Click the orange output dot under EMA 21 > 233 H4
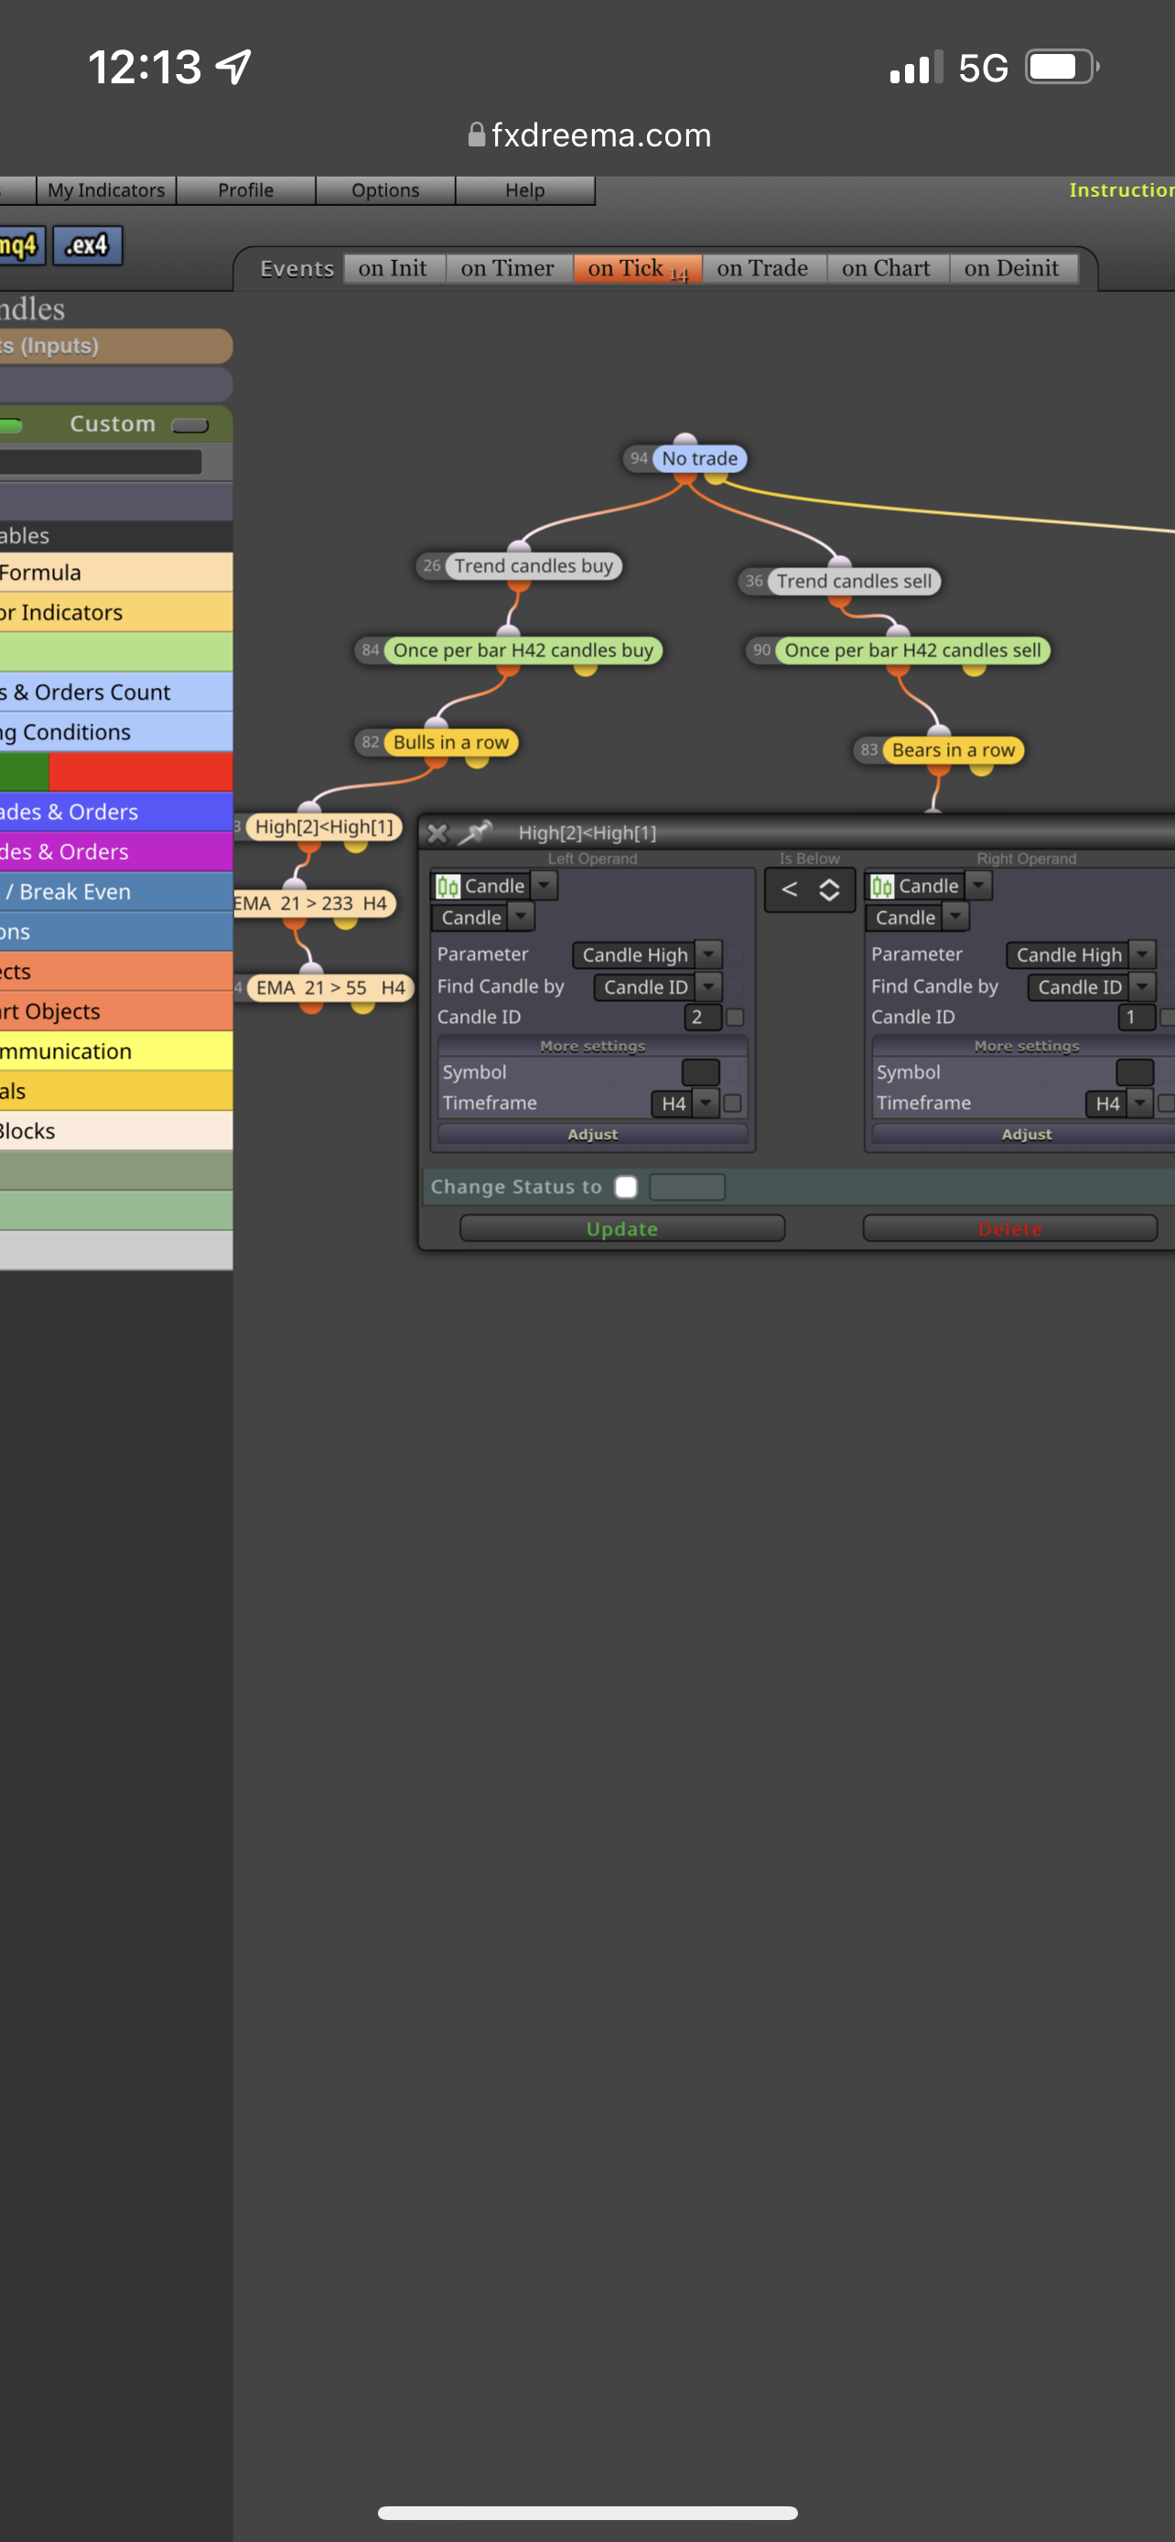The height and width of the screenshot is (2542, 1175). (294, 921)
